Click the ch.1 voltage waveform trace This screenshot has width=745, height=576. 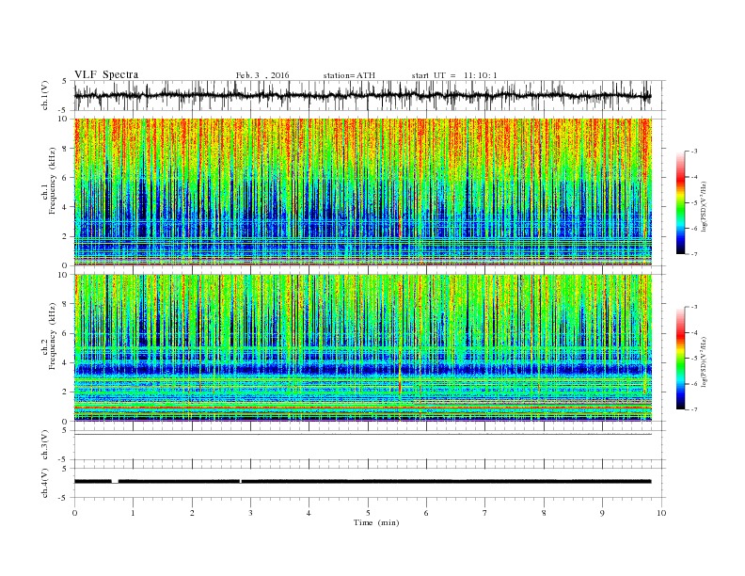click(x=362, y=95)
